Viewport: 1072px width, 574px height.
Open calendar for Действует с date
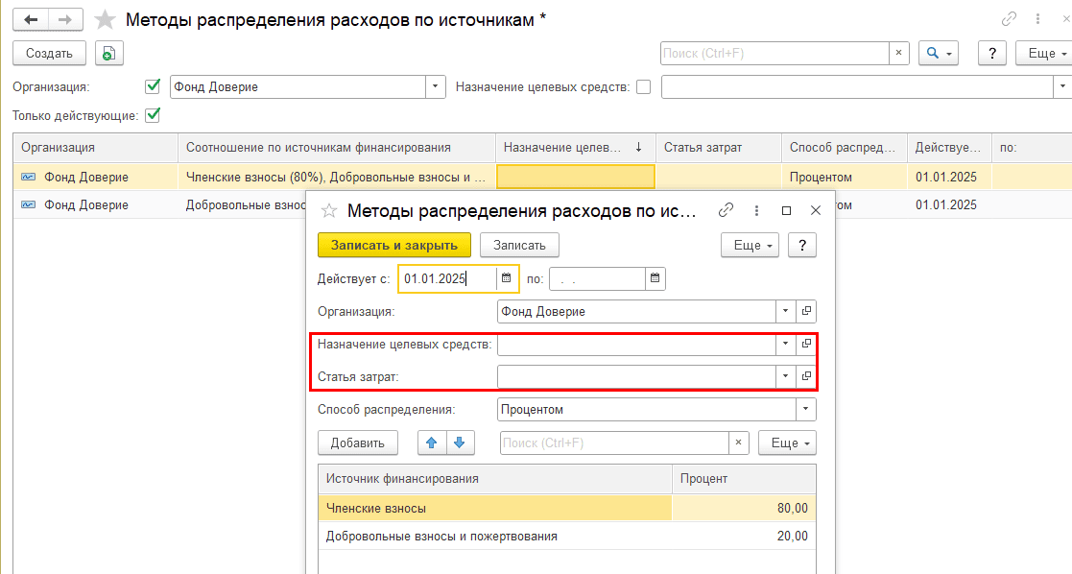(507, 278)
